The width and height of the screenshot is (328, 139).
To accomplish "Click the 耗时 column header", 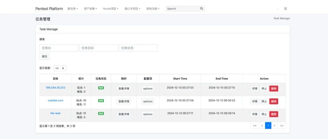I will pyautogui.click(x=124, y=79).
